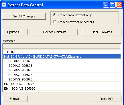Open Extract Claimlists
Viewport: 124px width, 105px height.
55,32
